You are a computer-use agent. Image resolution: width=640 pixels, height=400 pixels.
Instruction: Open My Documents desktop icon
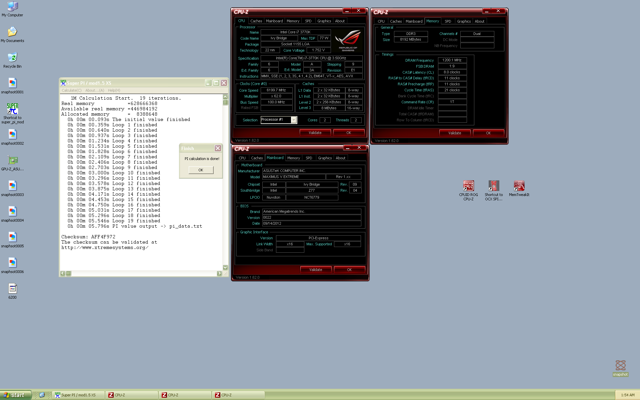coord(12,35)
